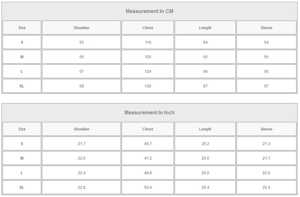Click chest value 116 for size S

pos(148,42)
